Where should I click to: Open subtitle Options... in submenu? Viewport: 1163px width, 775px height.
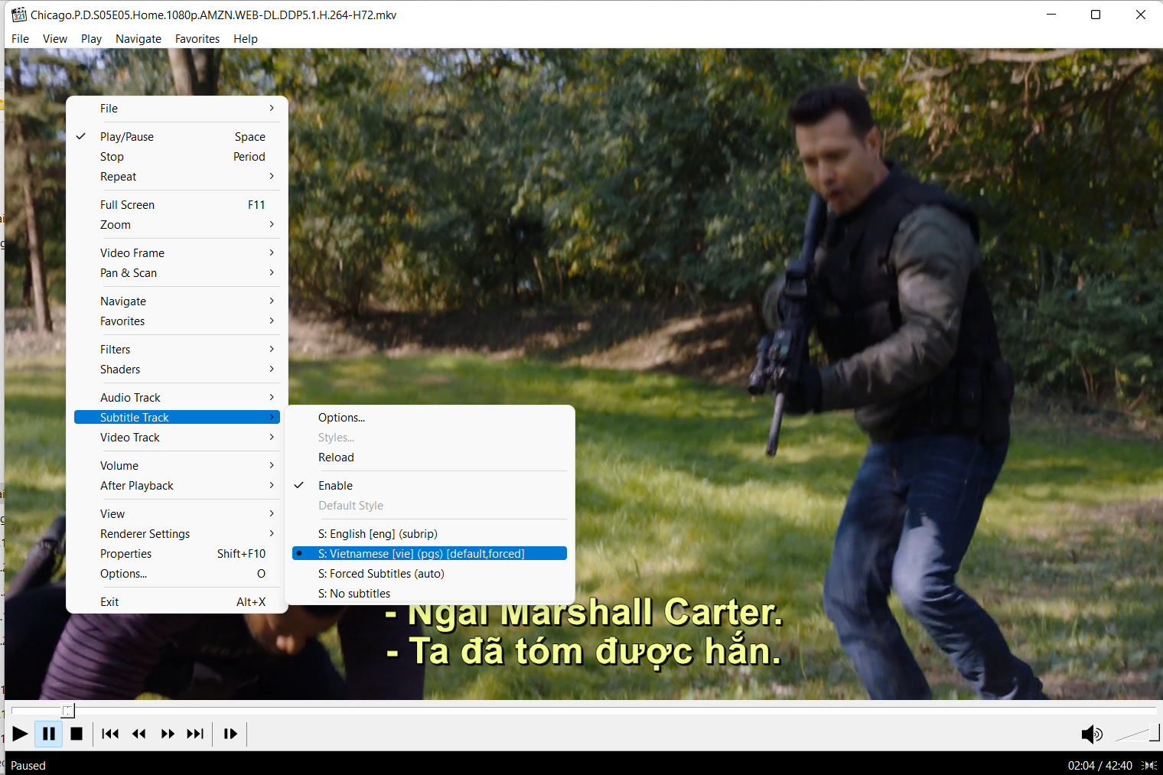[429, 418]
